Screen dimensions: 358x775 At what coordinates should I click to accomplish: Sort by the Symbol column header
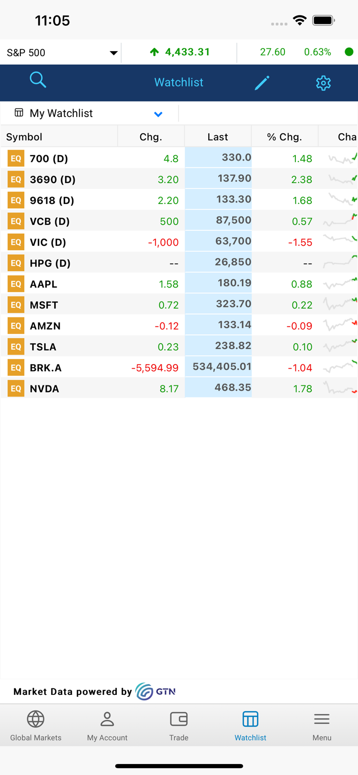[x=24, y=137]
